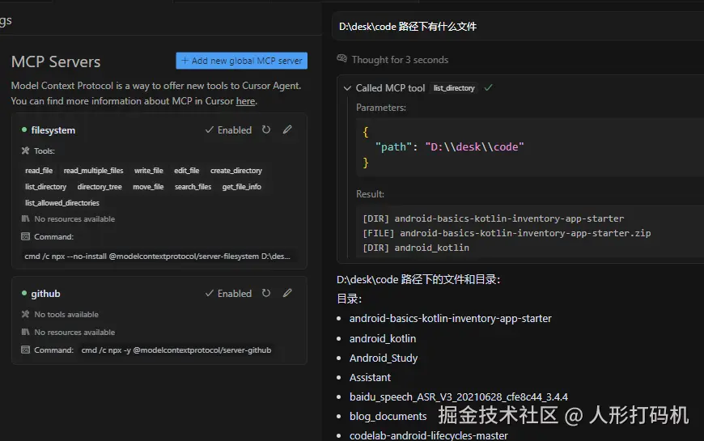This screenshot has width=704, height=441.
Task: Refresh the filesystem MCP server
Action: (266, 129)
